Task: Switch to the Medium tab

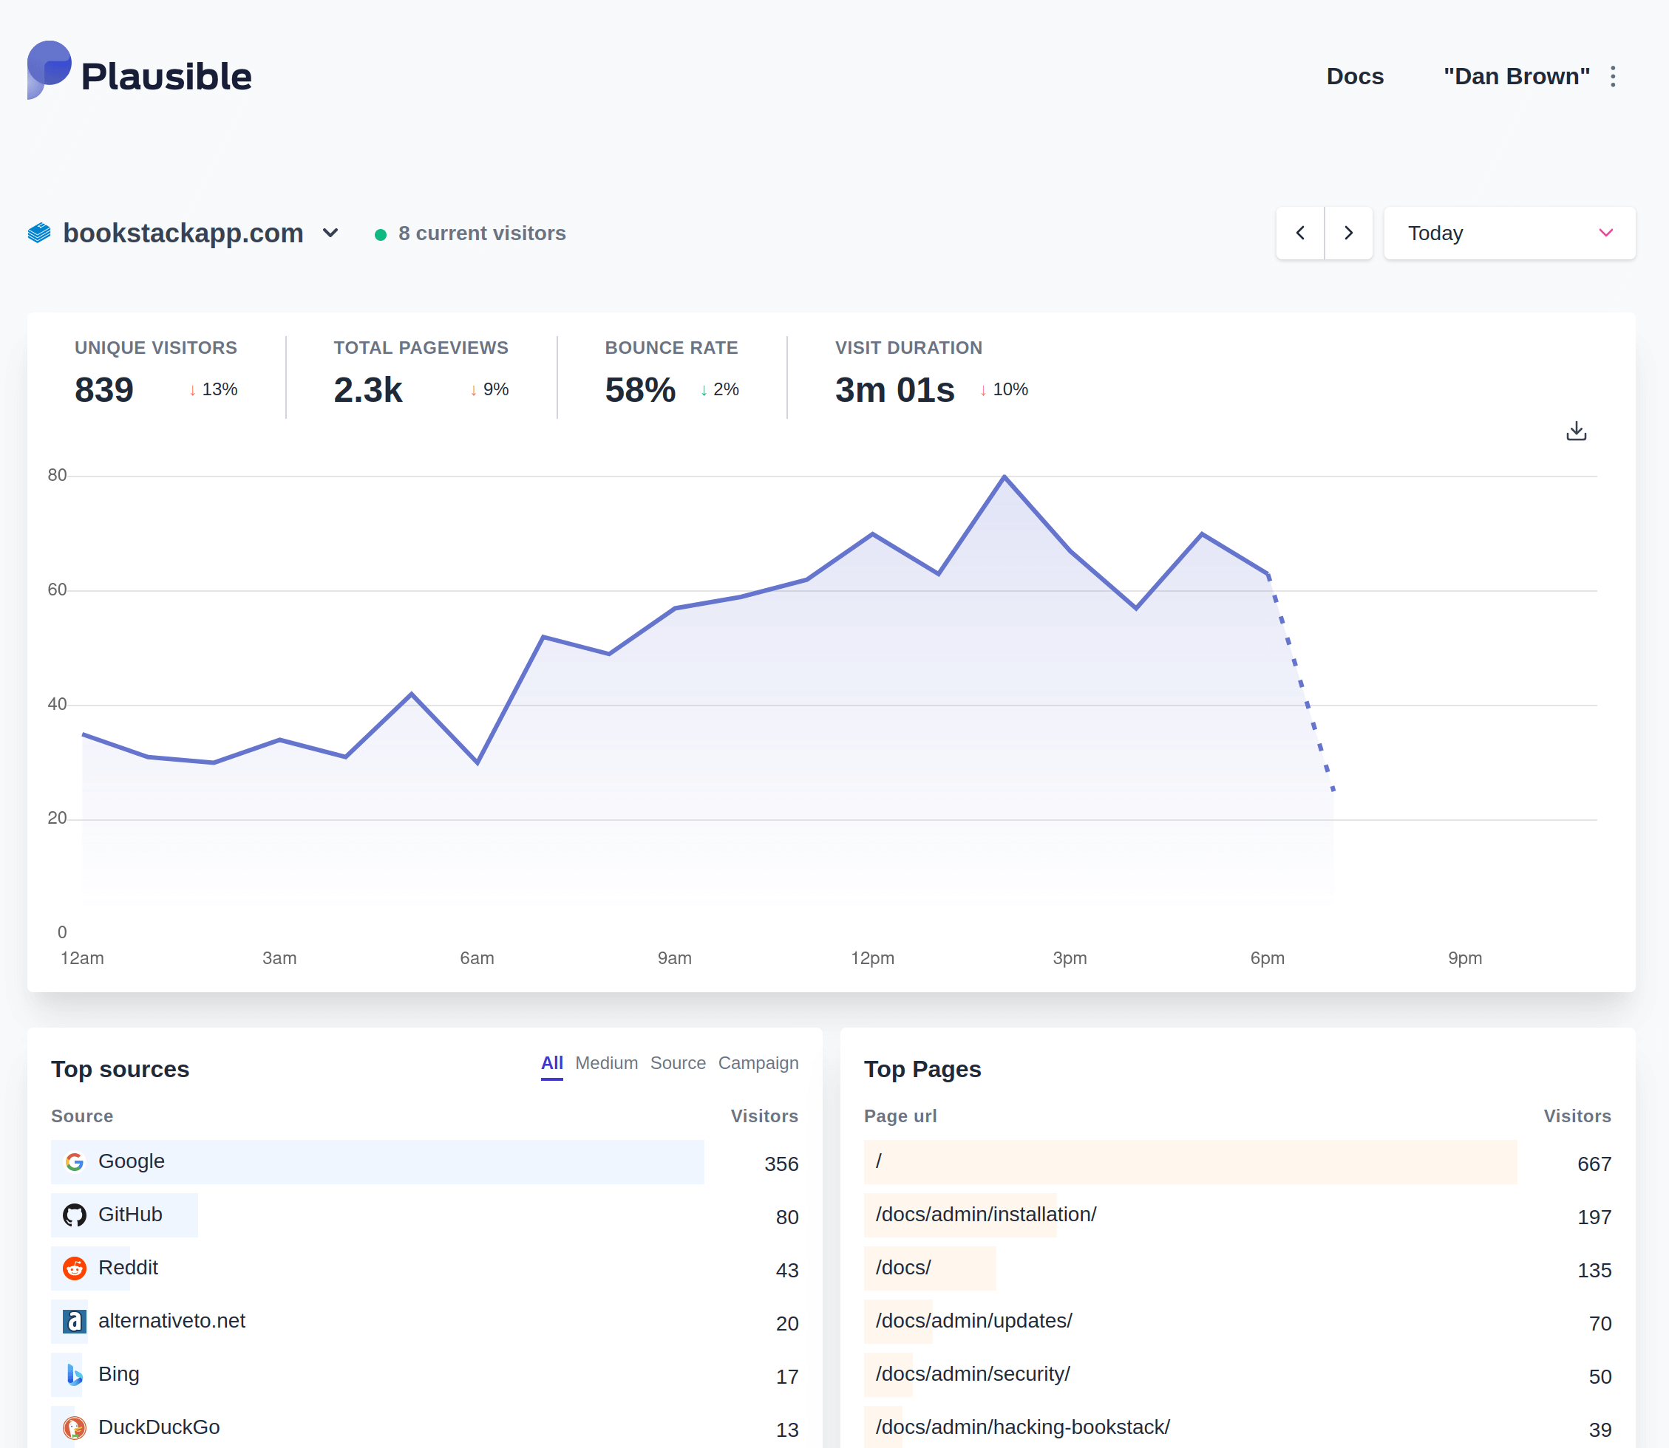Action: point(606,1063)
